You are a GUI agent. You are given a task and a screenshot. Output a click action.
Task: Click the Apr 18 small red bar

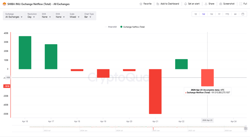point(77,70)
